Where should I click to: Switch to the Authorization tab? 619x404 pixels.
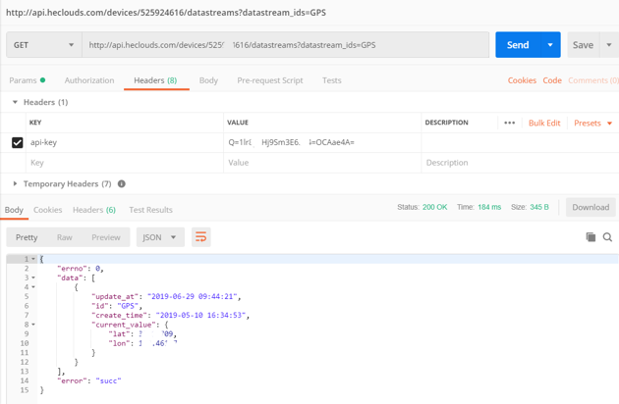pos(89,80)
